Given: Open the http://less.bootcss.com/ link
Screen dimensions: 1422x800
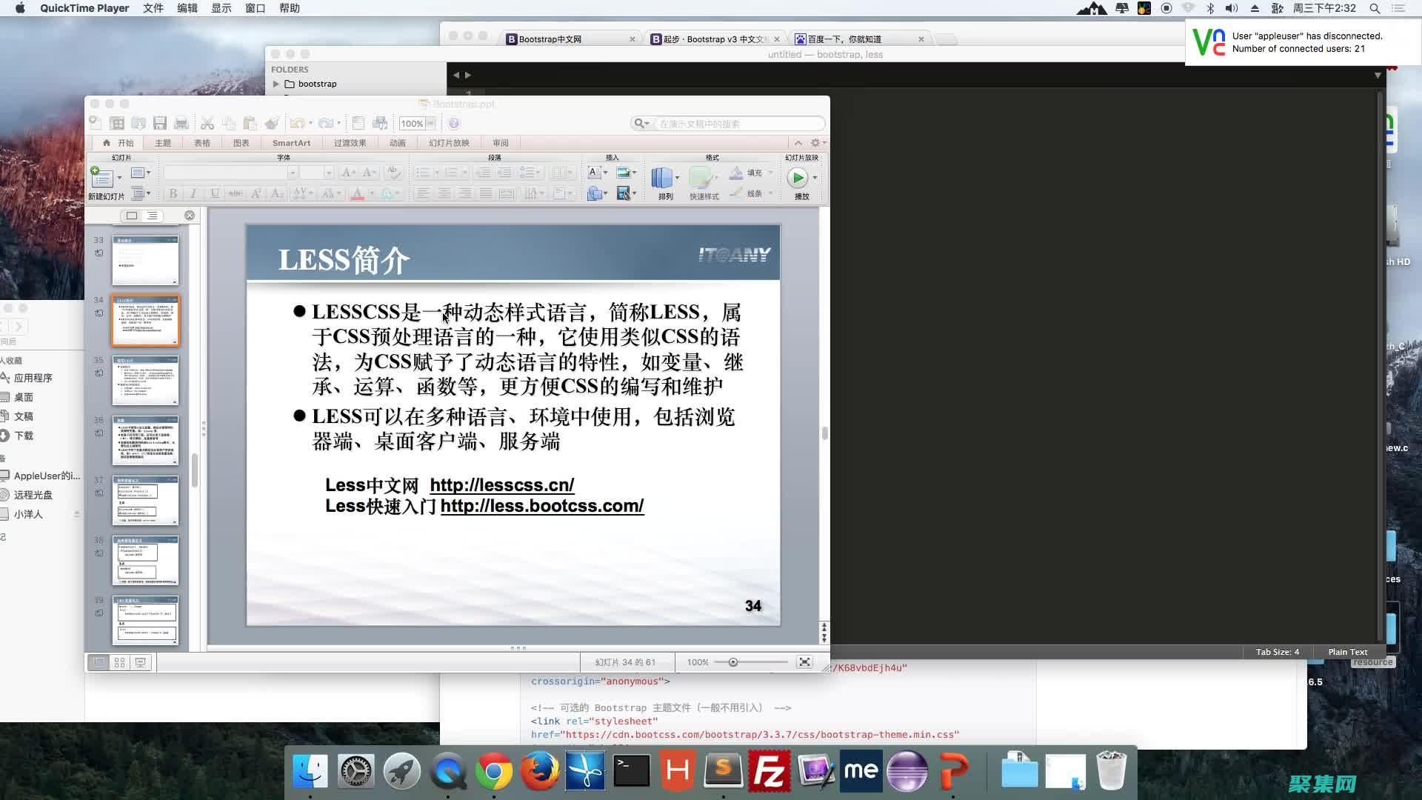Looking at the screenshot, I should [541, 506].
